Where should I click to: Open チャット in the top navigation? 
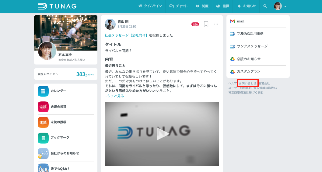click(x=178, y=6)
